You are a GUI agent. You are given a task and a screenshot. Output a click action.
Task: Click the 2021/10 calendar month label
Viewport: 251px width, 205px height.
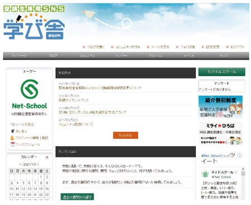[29, 164]
